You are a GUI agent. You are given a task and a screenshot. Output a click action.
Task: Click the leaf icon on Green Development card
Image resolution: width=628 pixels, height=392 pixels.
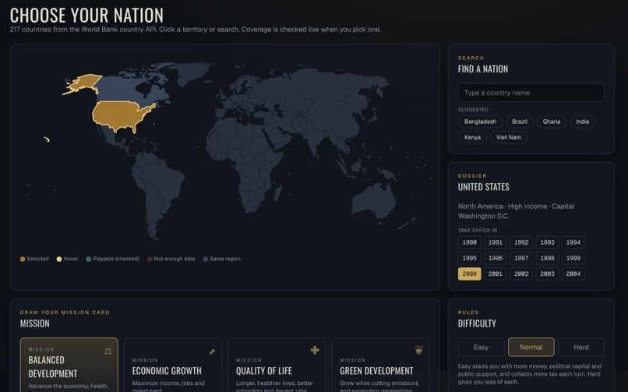(418, 351)
